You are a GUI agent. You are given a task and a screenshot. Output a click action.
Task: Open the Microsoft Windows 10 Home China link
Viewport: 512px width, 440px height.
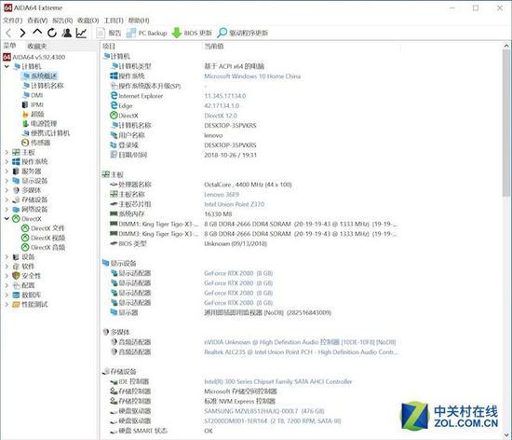pyautogui.click(x=252, y=76)
